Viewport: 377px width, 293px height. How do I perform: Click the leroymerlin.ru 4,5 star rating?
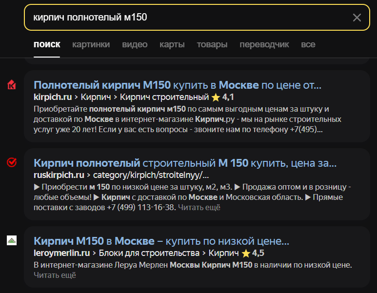pyautogui.click(x=253, y=253)
